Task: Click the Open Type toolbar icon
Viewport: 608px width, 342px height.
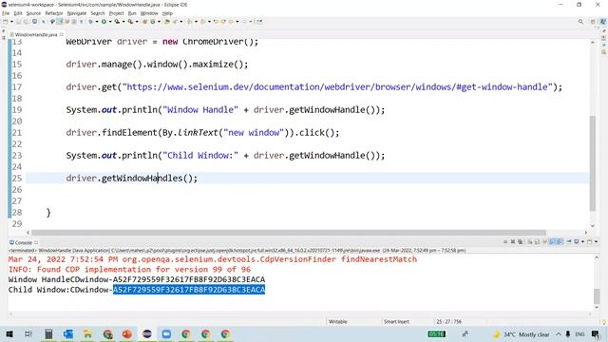Action: pos(167,22)
